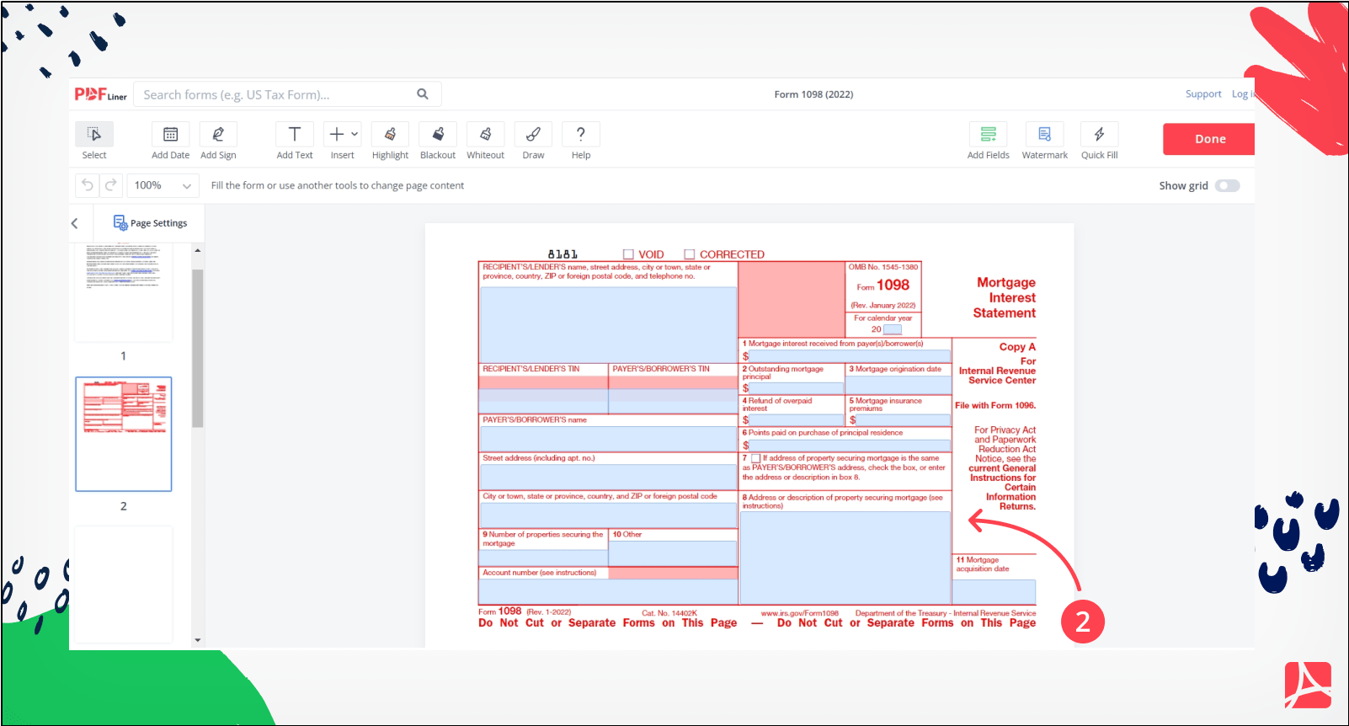This screenshot has height=726, width=1349.
Task: Choose the Add Text tool
Action: (294, 135)
